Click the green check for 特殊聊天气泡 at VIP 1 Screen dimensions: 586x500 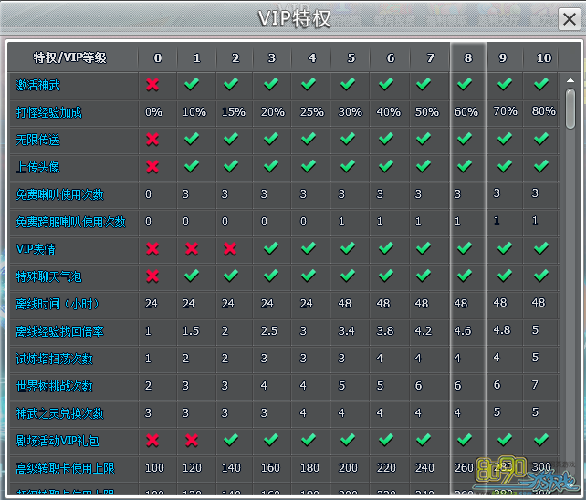tap(192, 276)
